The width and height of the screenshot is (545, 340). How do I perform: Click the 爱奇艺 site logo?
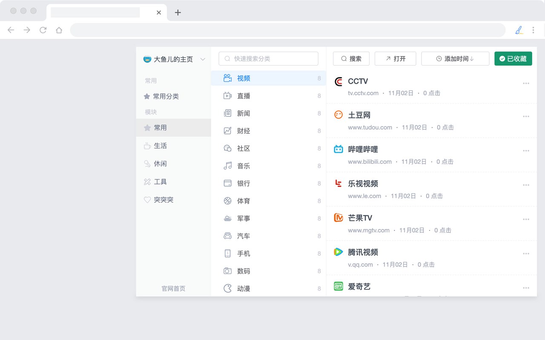pos(338,286)
